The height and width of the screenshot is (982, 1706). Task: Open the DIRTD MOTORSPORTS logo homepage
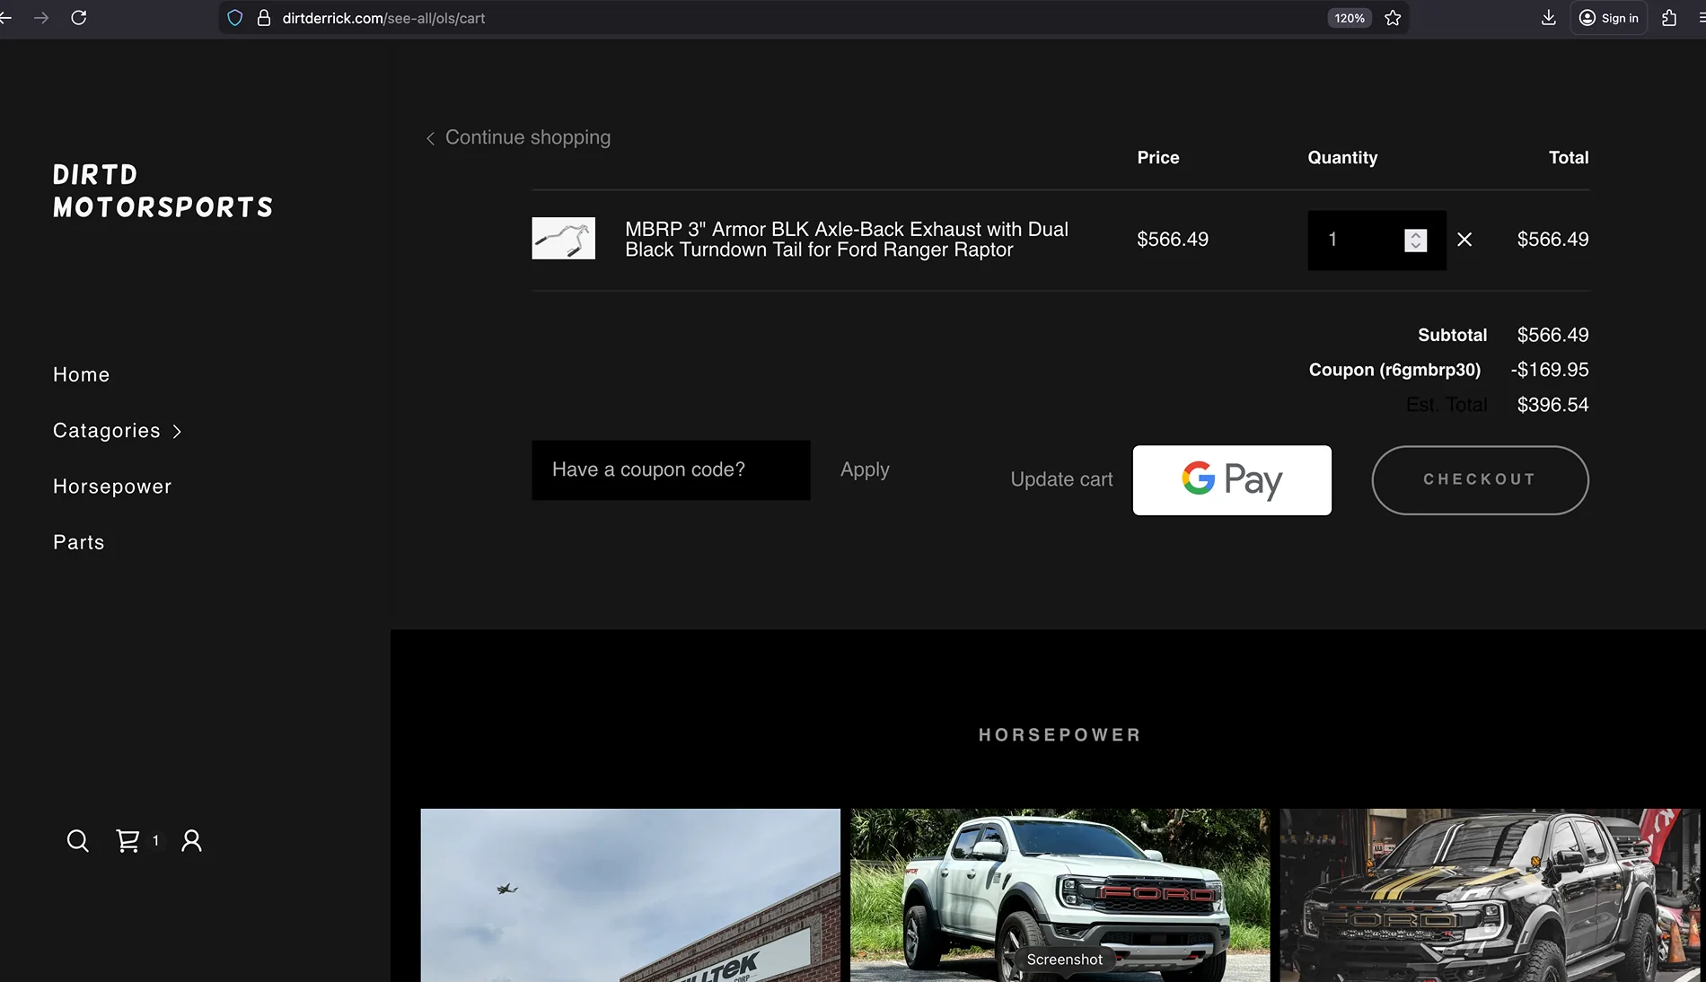click(x=163, y=191)
